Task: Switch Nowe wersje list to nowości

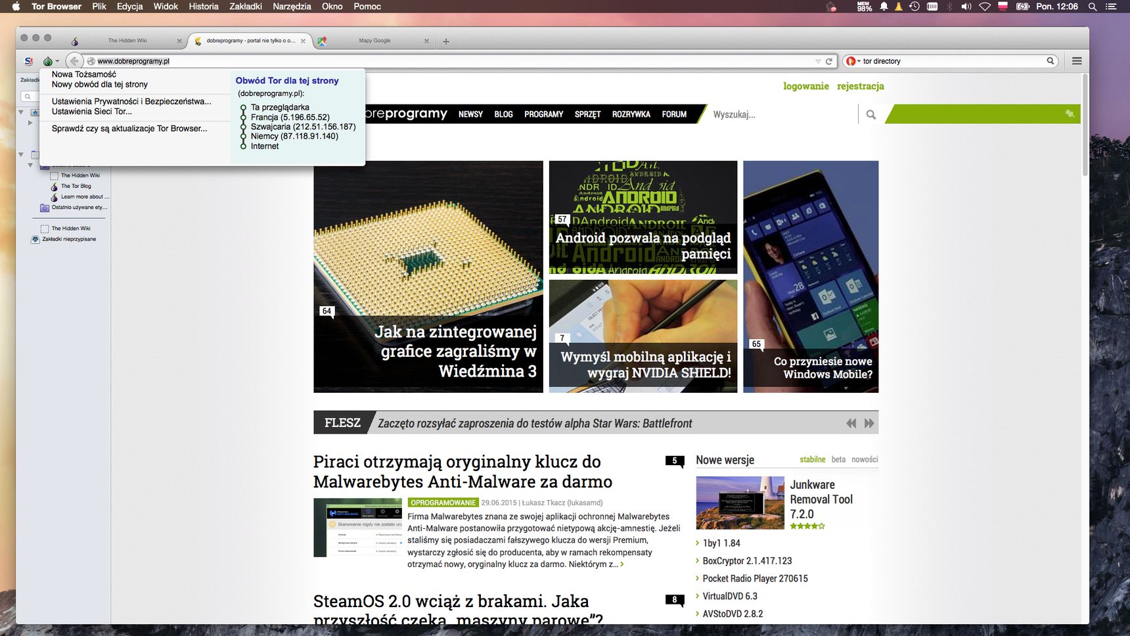Action: tap(865, 459)
